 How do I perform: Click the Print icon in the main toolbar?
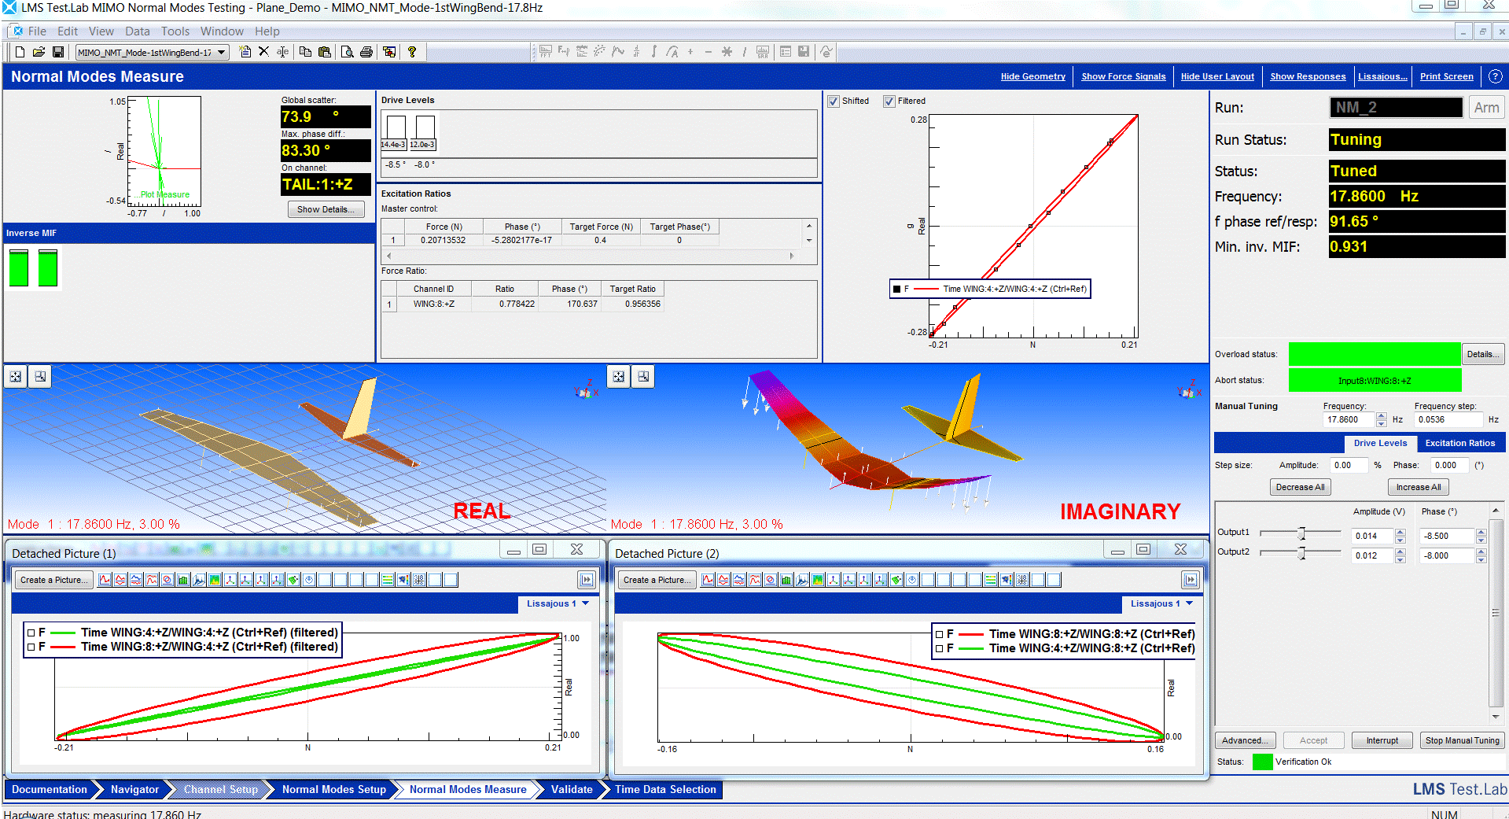tap(366, 52)
